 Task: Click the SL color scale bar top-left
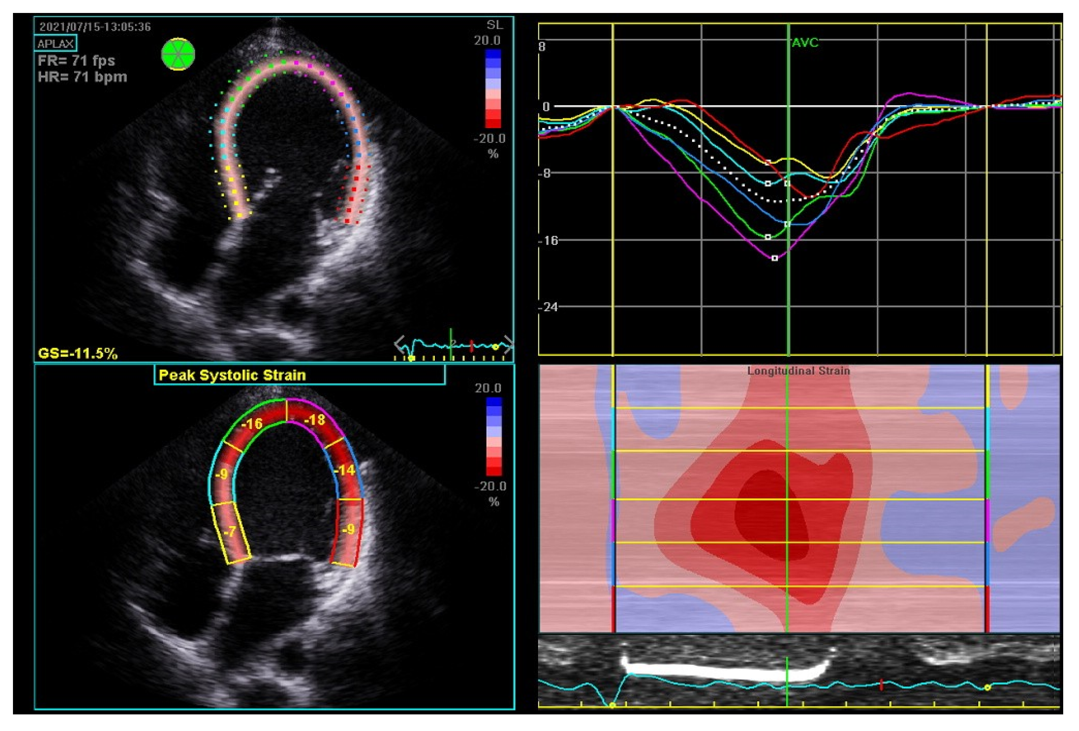(x=493, y=88)
